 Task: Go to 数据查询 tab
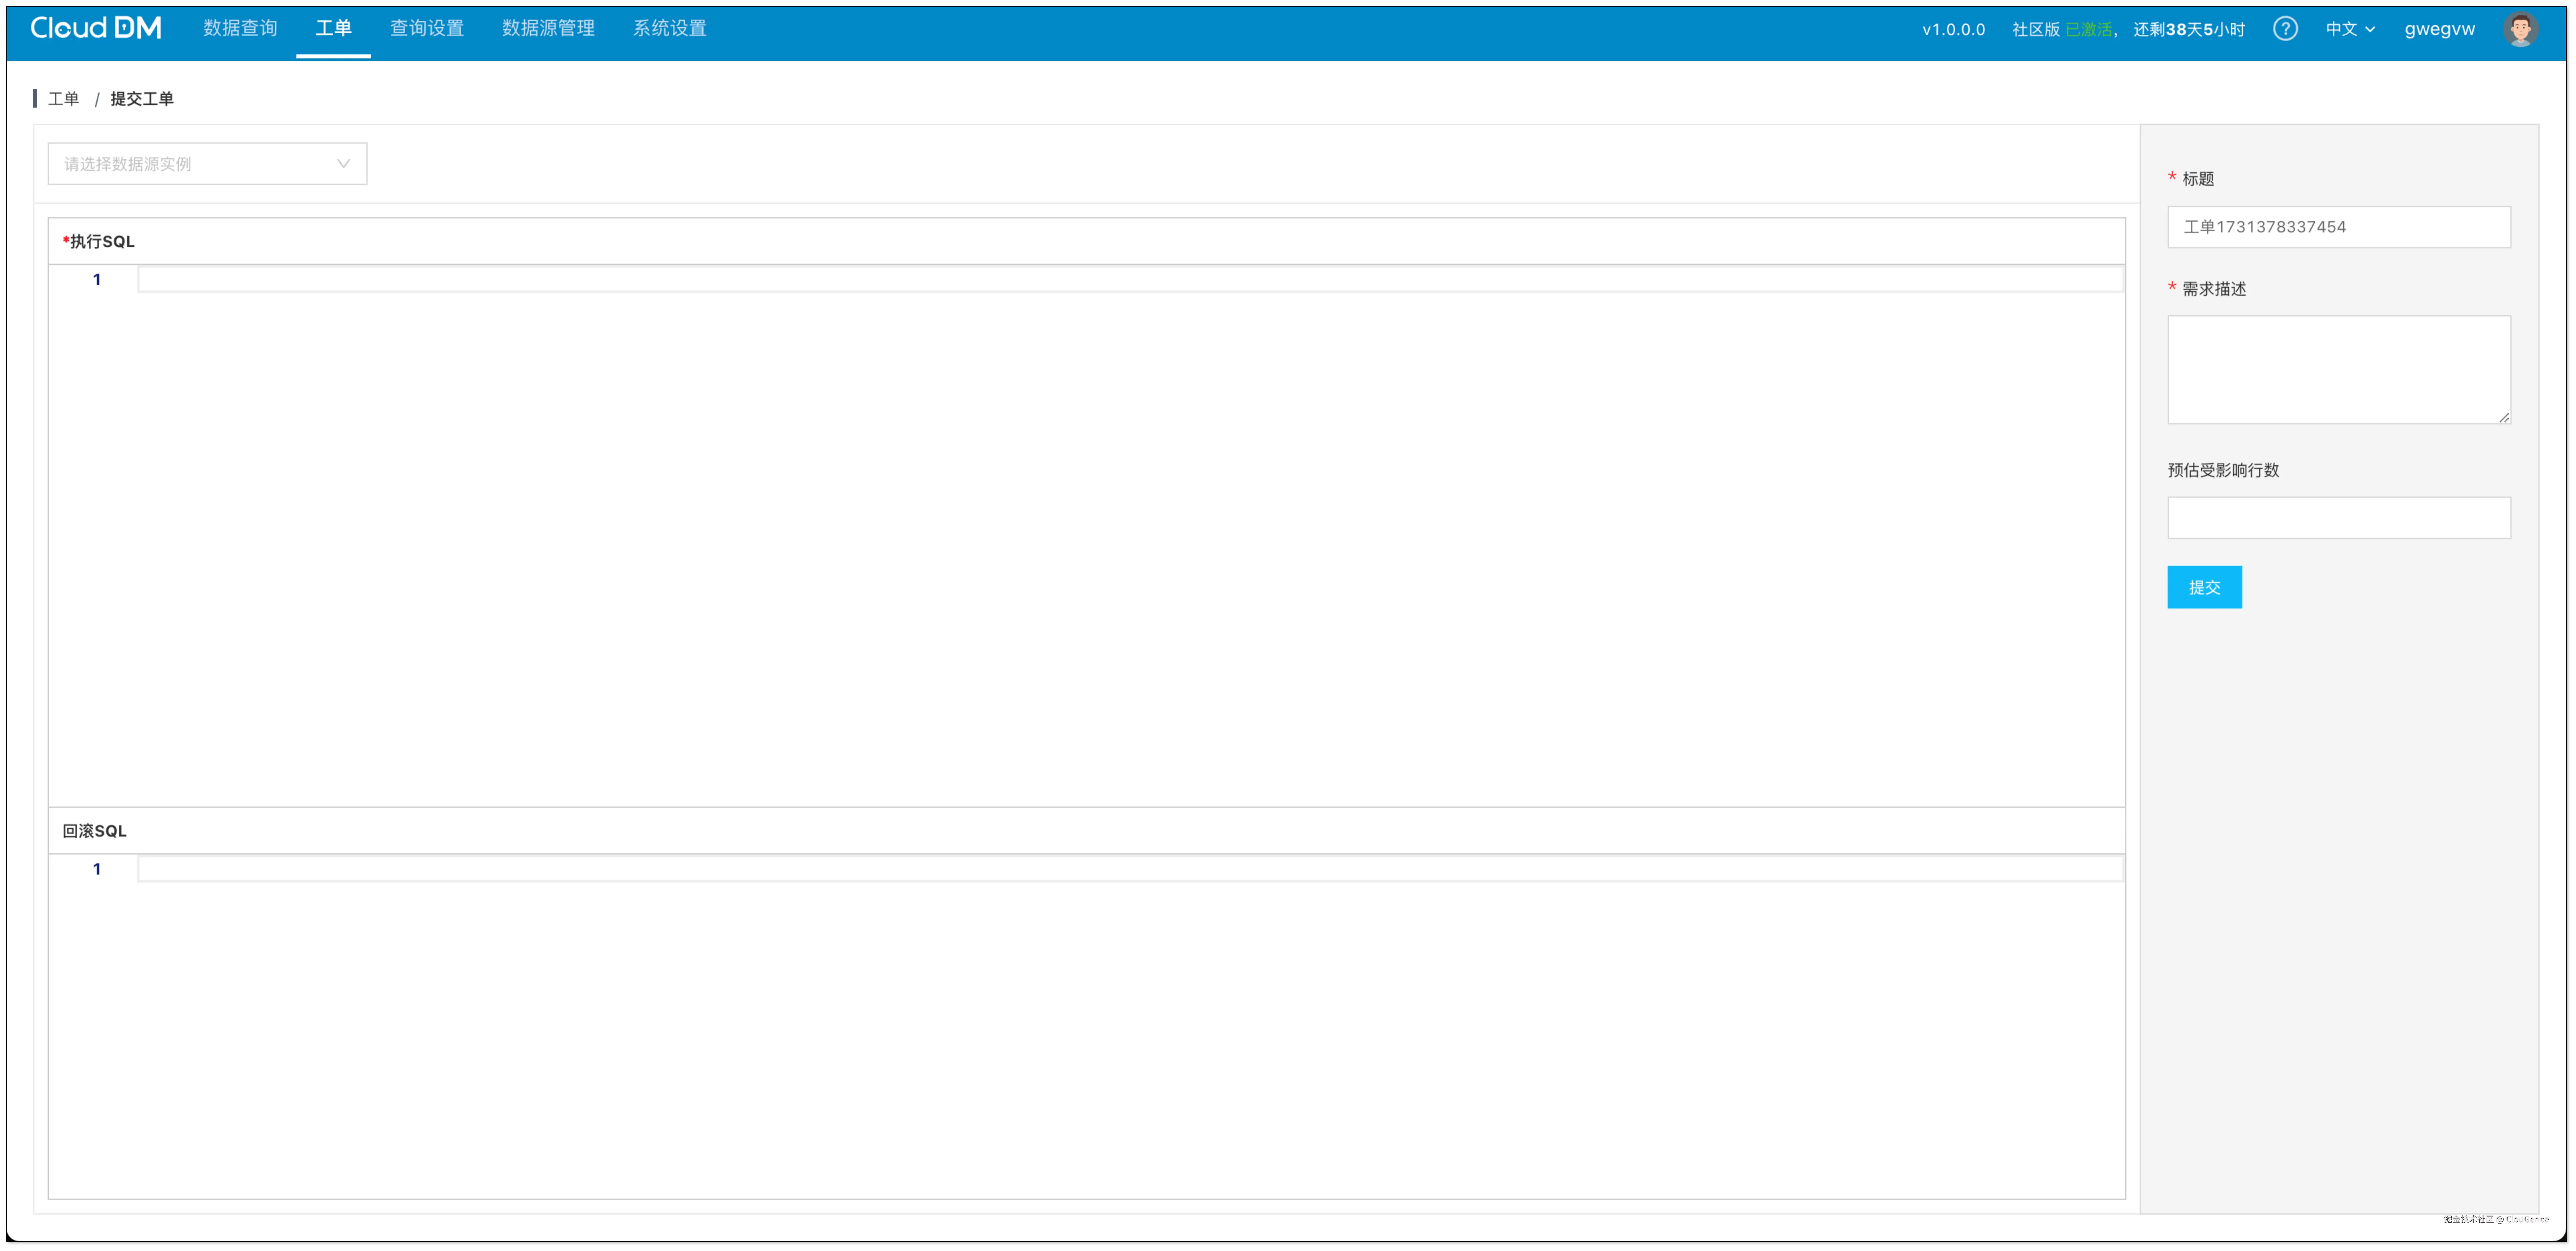click(x=240, y=28)
